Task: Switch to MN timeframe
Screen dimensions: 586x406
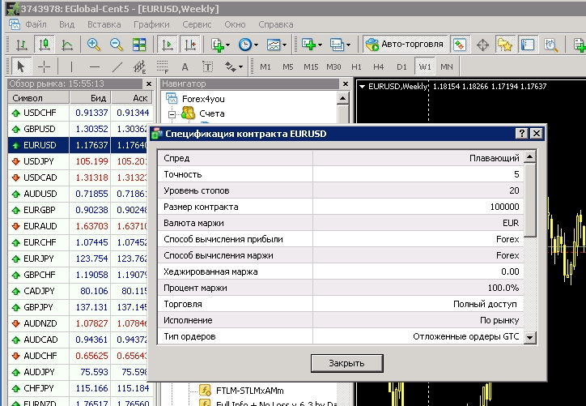Action: click(x=447, y=67)
